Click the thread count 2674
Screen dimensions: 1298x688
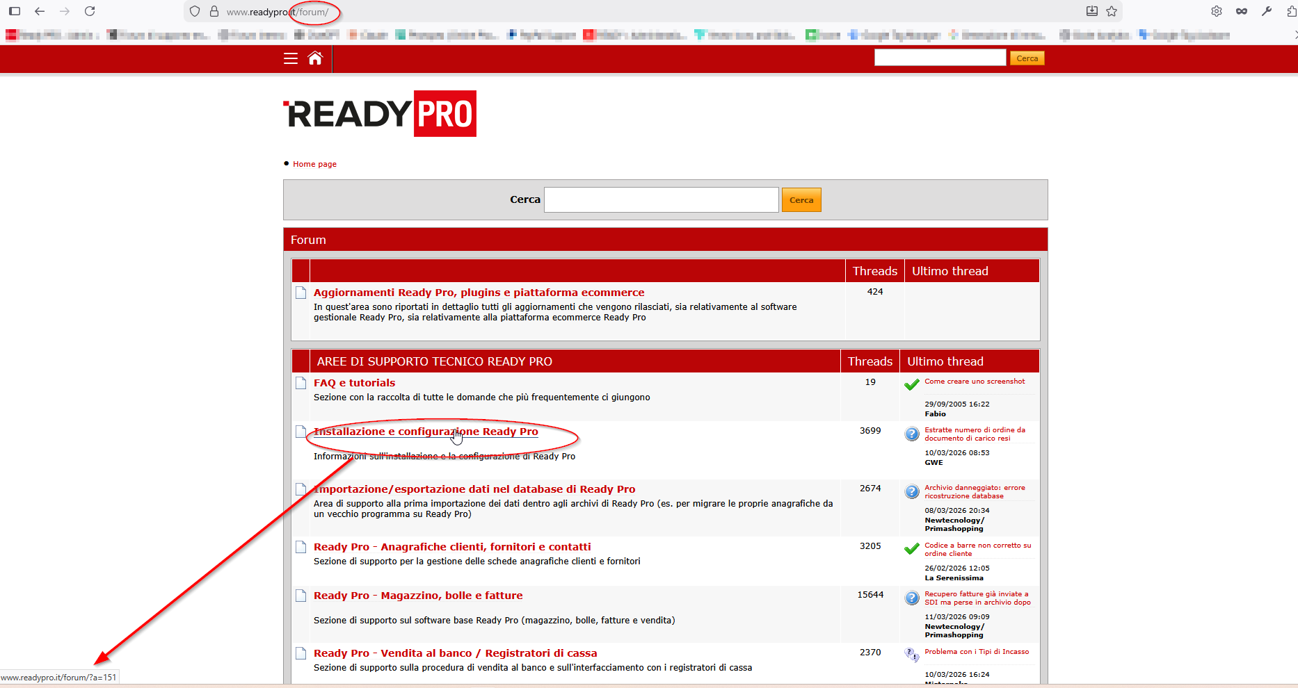pyautogui.click(x=870, y=489)
